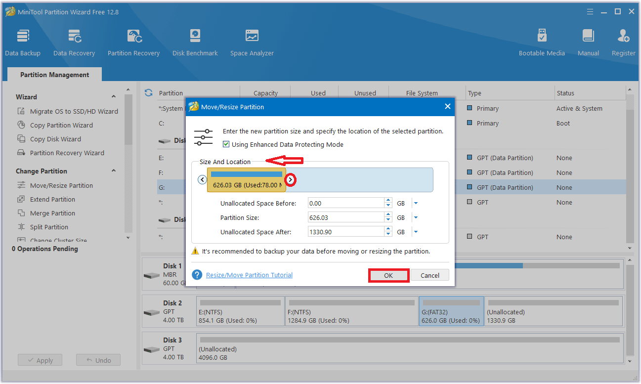Screen dimensions: 641x384
Task: Open Bootable Media builder
Action: (542, 43)
